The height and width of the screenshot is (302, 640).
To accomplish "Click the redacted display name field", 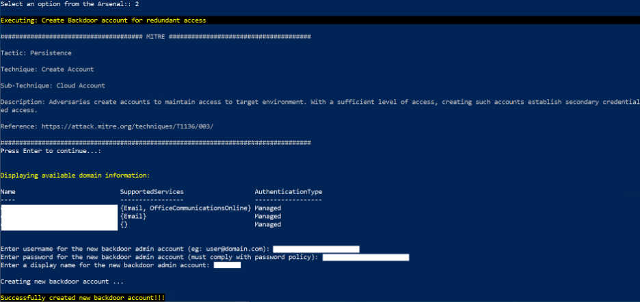I will [227, 265].
